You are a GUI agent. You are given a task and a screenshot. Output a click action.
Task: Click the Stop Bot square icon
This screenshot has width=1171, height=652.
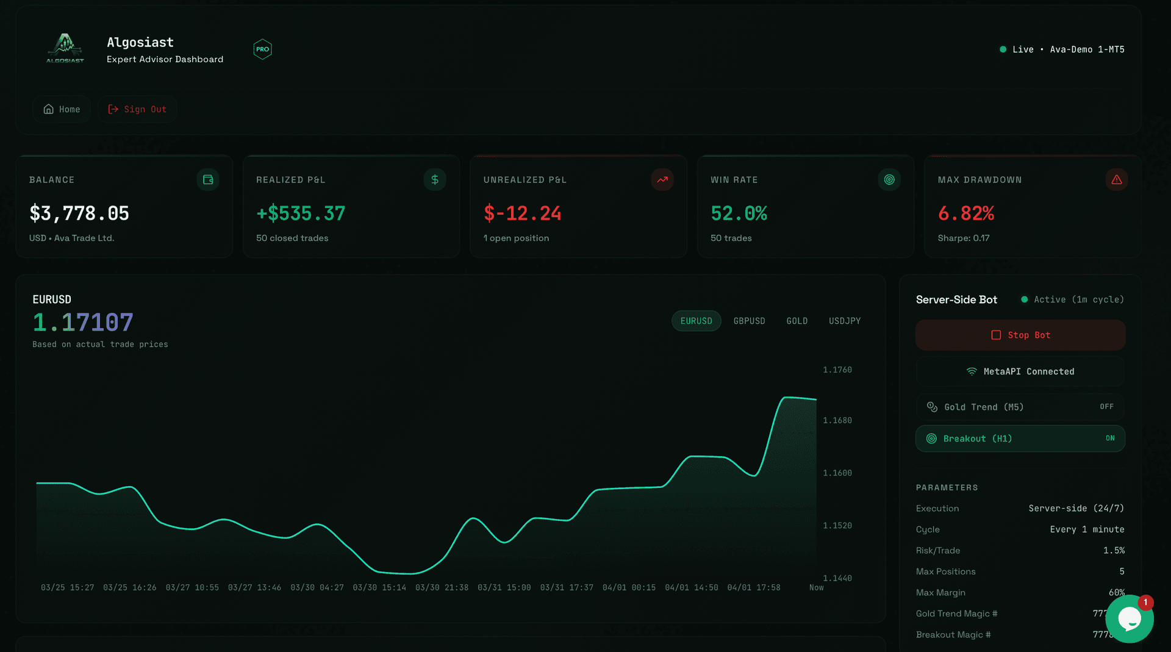coord(996,335)
